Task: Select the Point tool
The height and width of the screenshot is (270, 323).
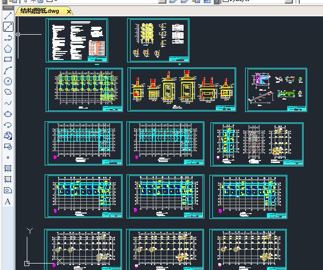Action: point(8,158)
